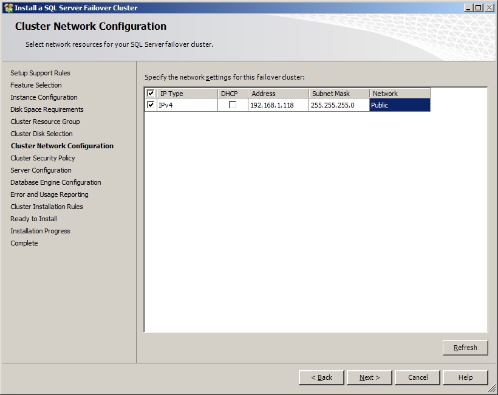Proceed by clicking Next
This screenshot has width=498, height=395.
(x=369, y=377)
